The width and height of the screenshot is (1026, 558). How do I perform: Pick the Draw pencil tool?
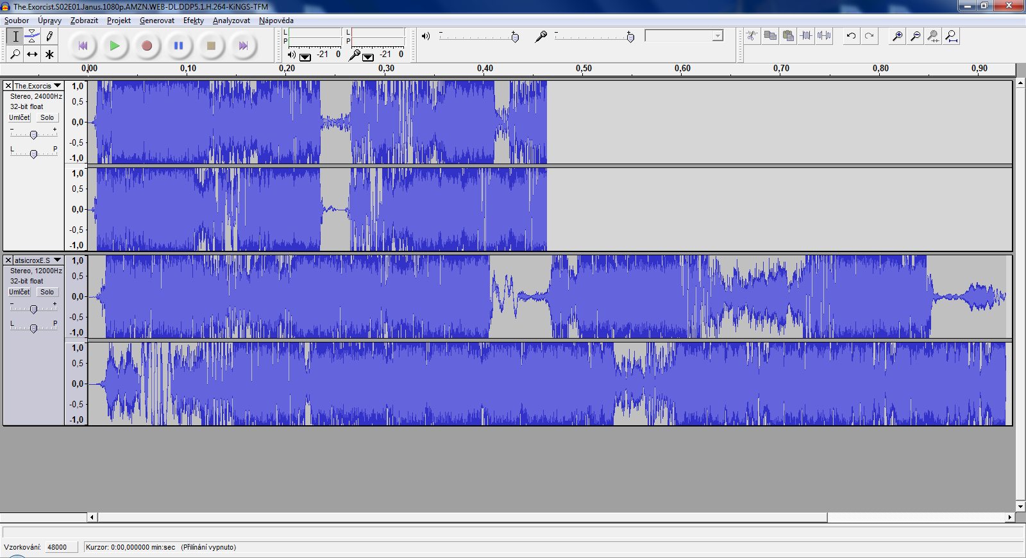click(x=49, y=37)
